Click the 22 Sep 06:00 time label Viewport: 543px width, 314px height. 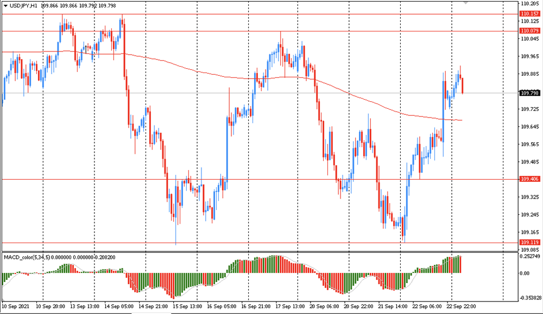[x=427, y=306]
